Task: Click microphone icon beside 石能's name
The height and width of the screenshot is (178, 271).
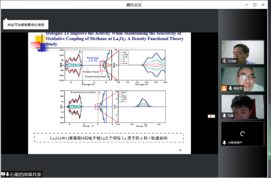Action: click(224, 116)
